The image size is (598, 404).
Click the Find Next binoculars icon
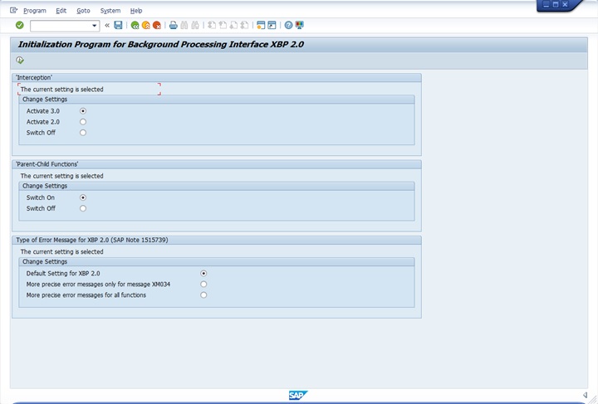pyautogui.click(x=195, y=25)
